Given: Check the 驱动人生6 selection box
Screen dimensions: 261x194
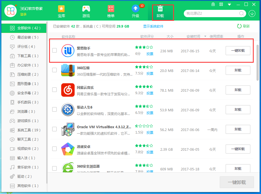Looking at the screenshot, I should [54, 110].
